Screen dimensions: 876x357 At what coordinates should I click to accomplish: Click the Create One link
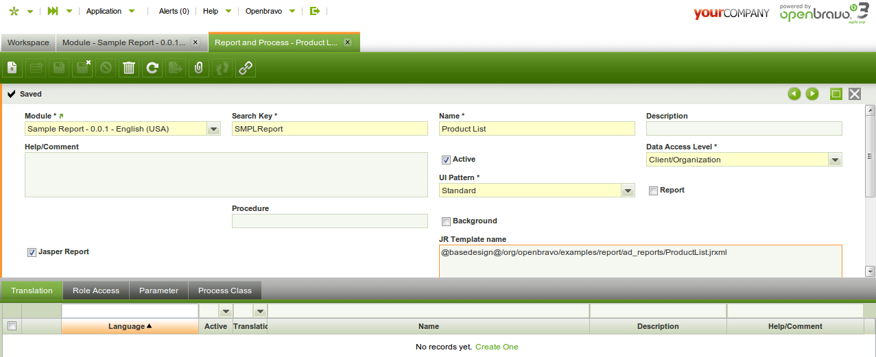click(x=497, y=347)
